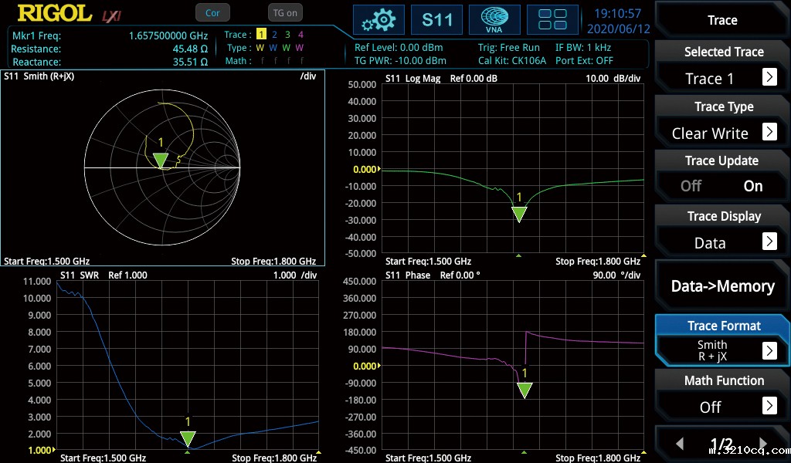Turn Trace Update On
The image size is (791, 463).
point(752,186)
